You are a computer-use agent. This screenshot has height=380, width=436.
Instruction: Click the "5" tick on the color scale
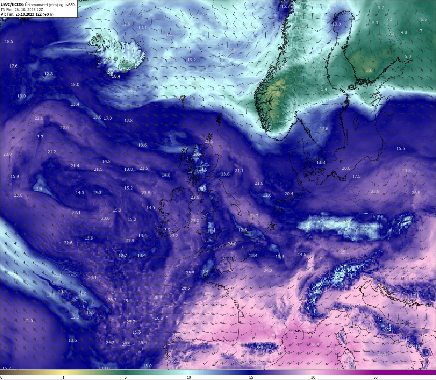(126, 377)
